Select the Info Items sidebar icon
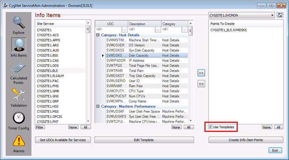 click(19, 45)
